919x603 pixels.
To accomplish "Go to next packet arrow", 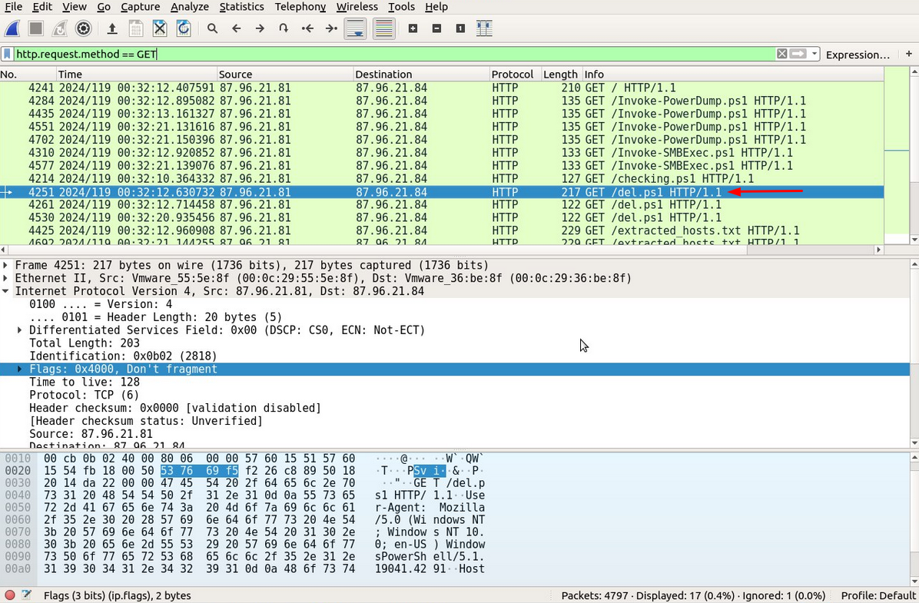I will click(x=260, y=28).
